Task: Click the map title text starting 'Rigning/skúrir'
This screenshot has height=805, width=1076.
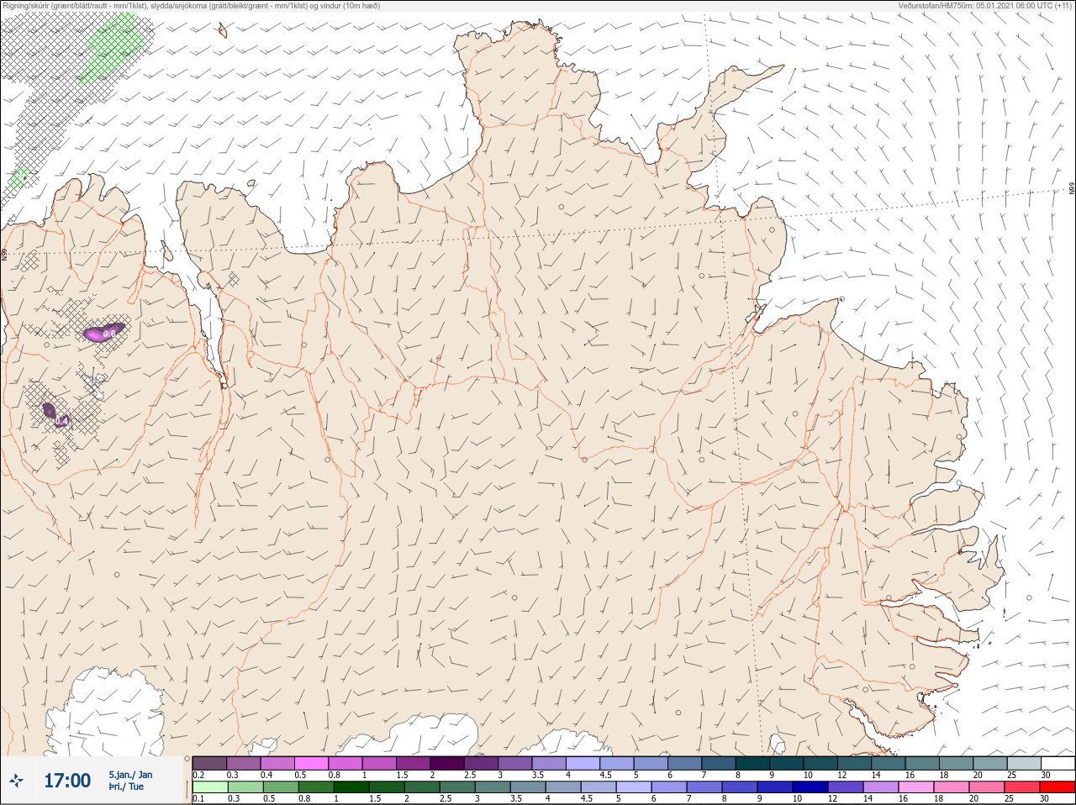Action: [x=191, y=6]
